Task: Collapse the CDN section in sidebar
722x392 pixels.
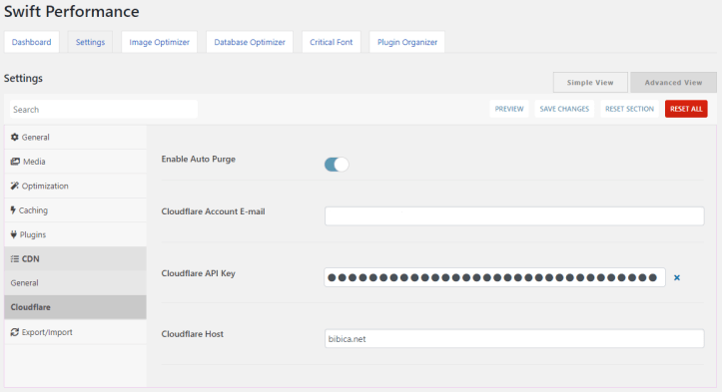Action: [76, 259]
